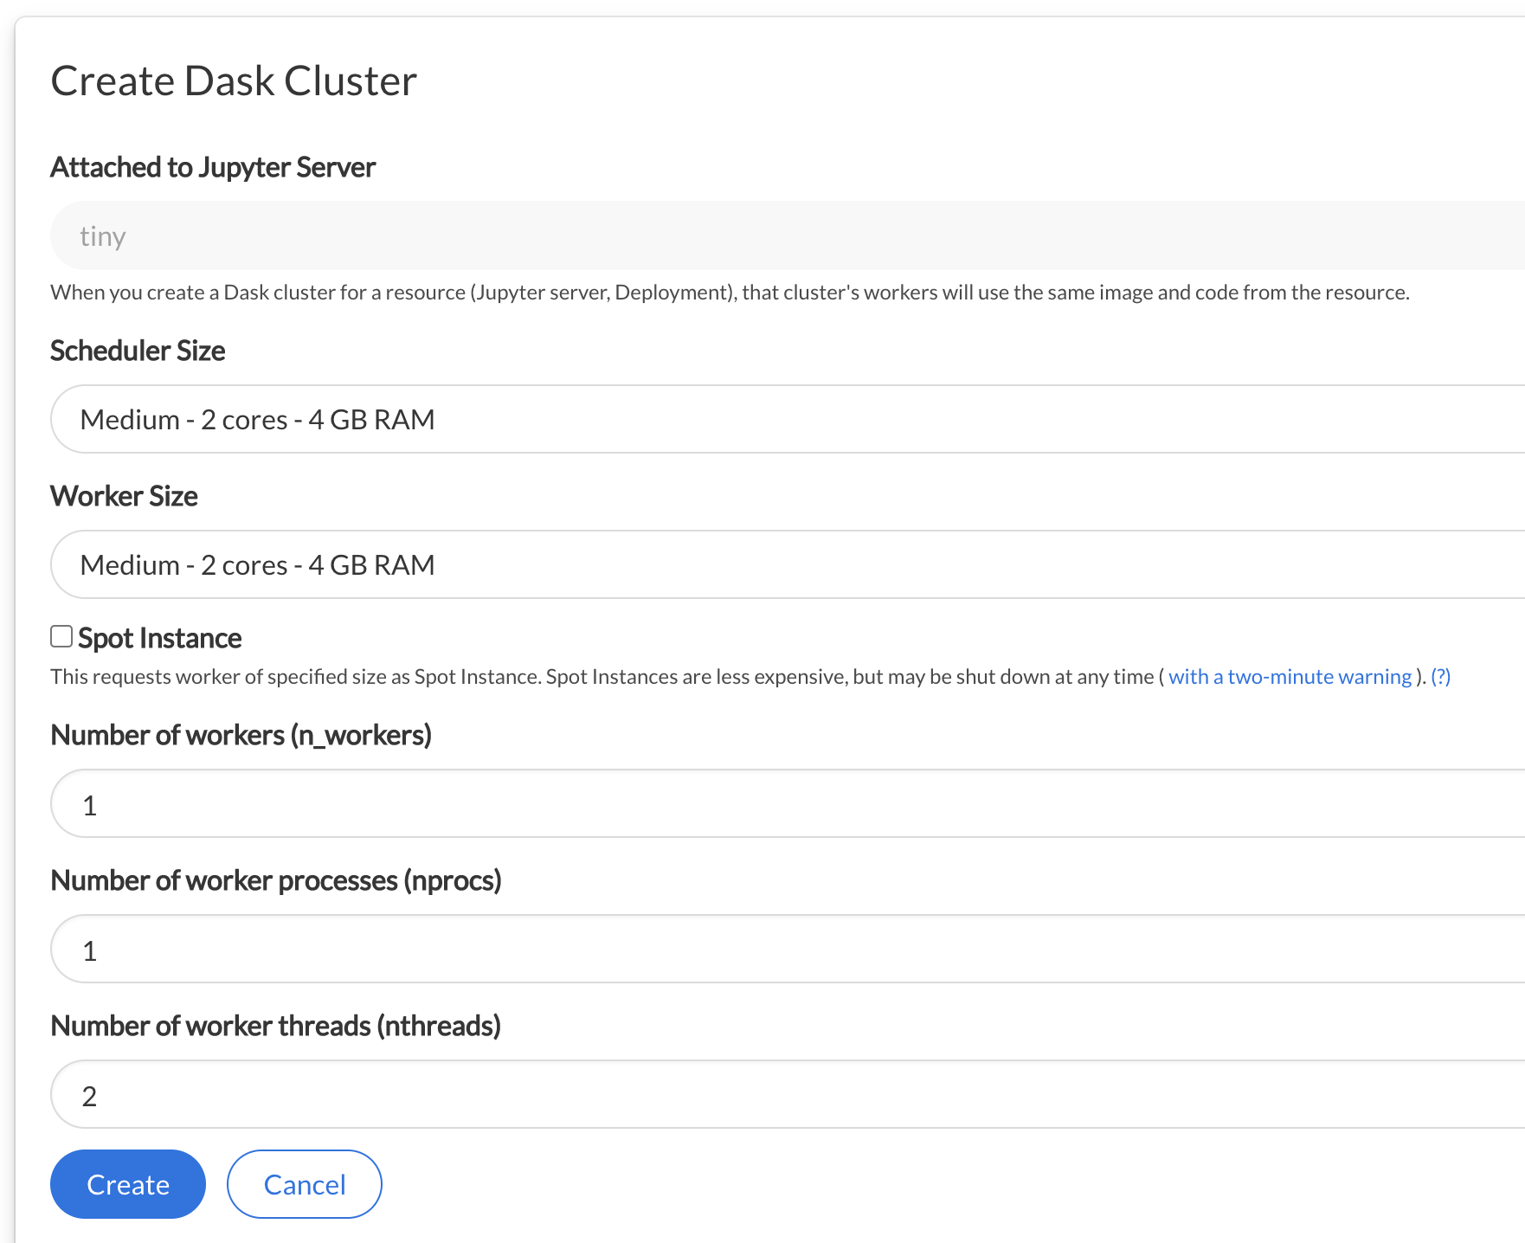Focus the nprocs worker processes field

[x=788, y=949]
